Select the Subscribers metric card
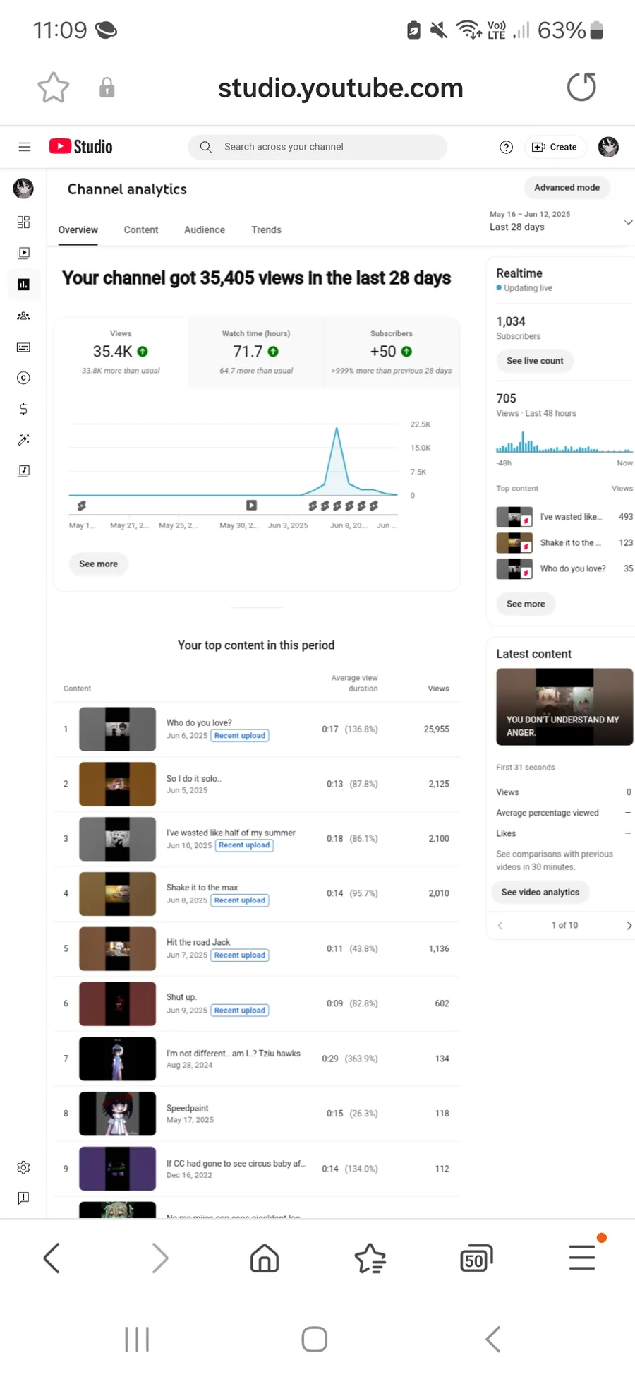This screenshot has width=635, height=1377. tap(392, 352)
